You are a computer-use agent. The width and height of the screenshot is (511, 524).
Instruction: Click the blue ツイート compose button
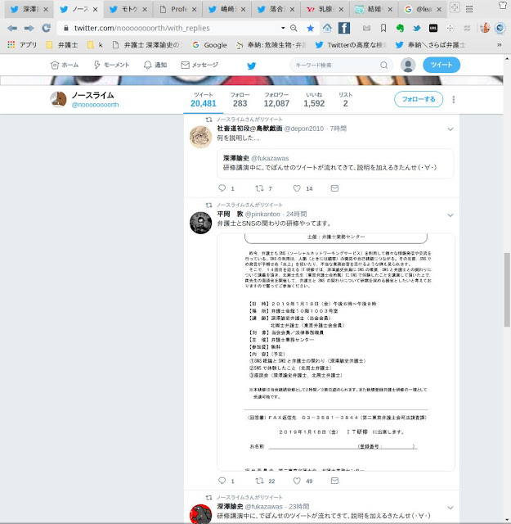point(442,65)
